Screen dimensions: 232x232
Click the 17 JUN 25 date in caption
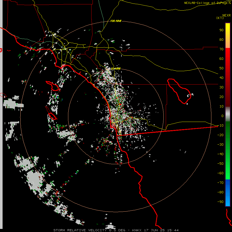coord(154,230)
